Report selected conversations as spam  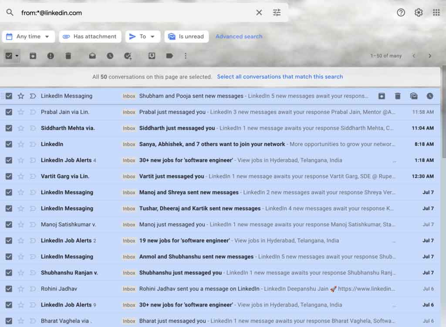51,56
